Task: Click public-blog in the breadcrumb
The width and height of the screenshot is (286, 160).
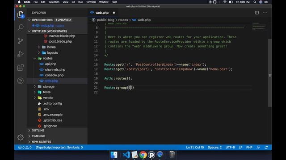Action: pyautogui.click(x=105, y=20)
